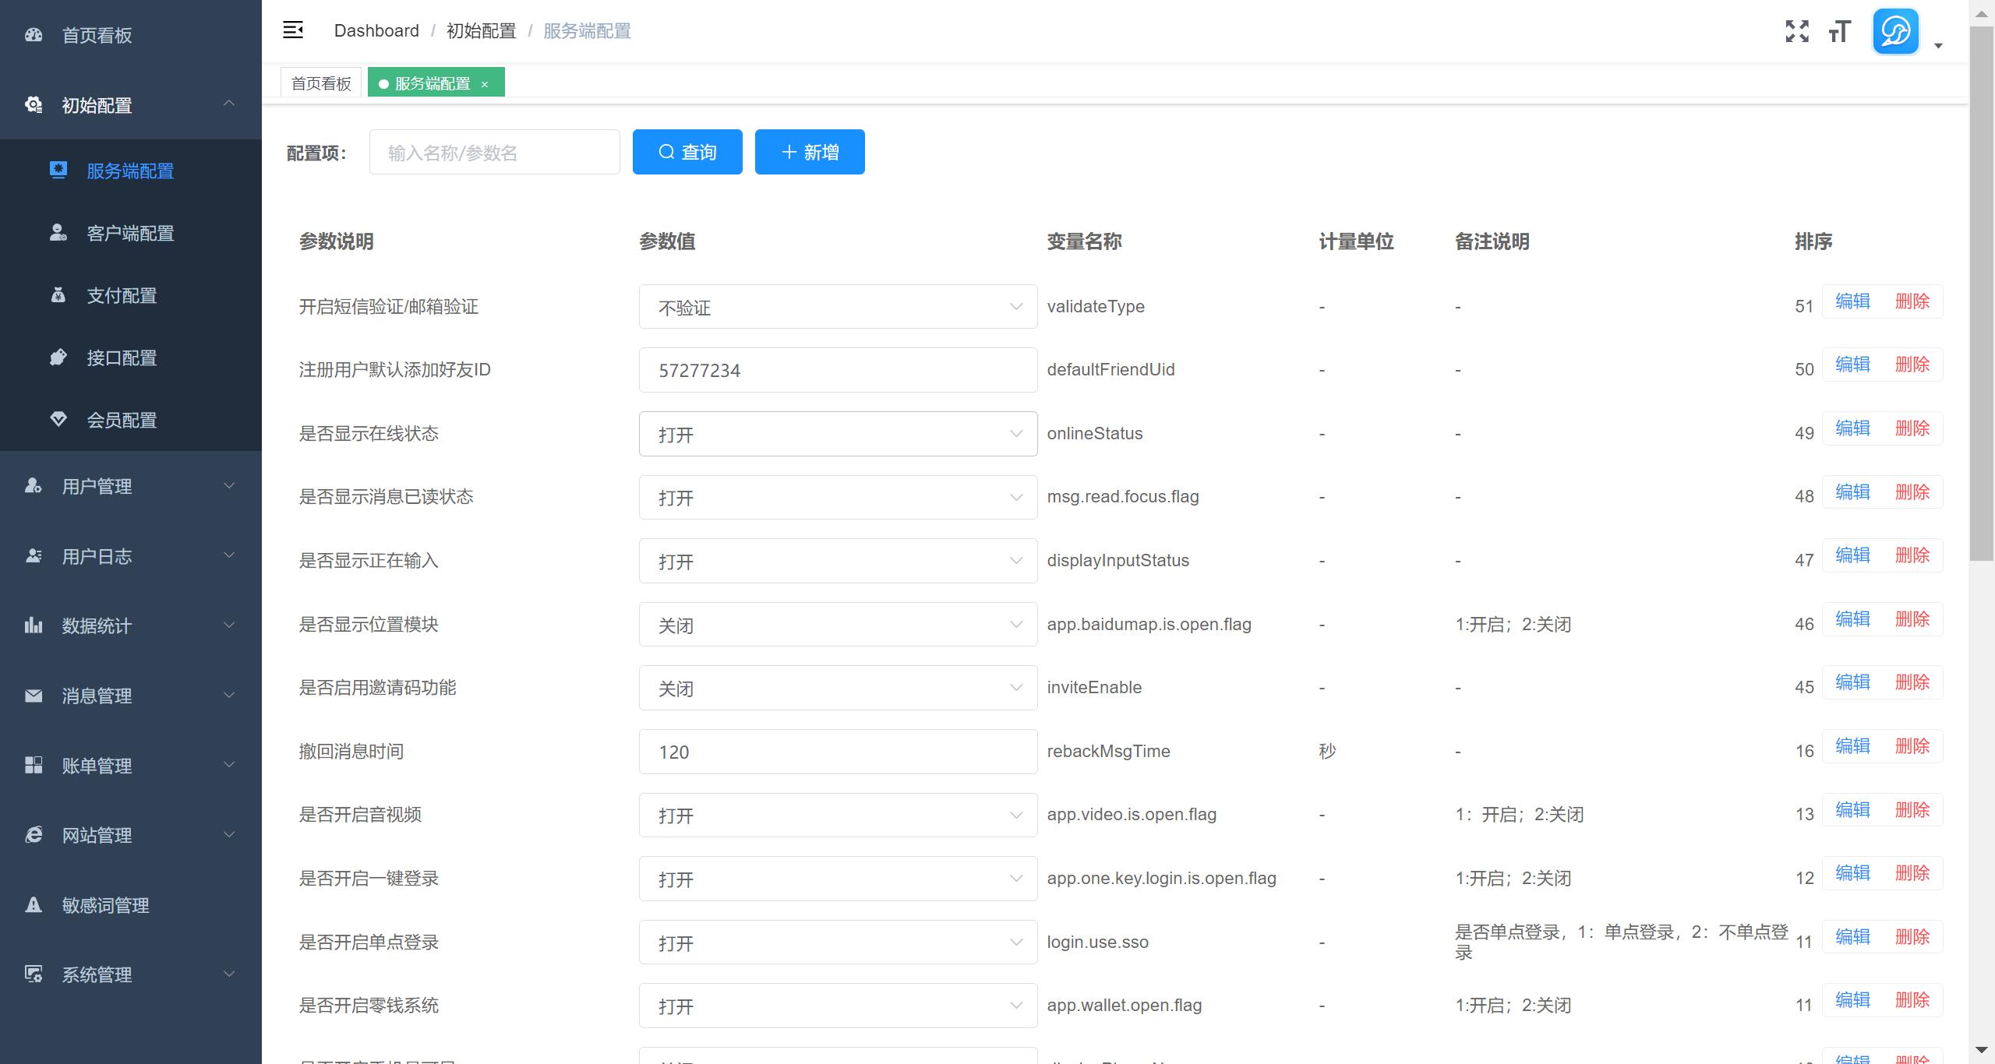
Task: Open the onlineStatus 打开 dropdown
Action: coord(837,433)
